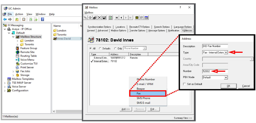Expand the Toronto folder in tree
Screen dimensions: 256x123
(x=17, y=44)
